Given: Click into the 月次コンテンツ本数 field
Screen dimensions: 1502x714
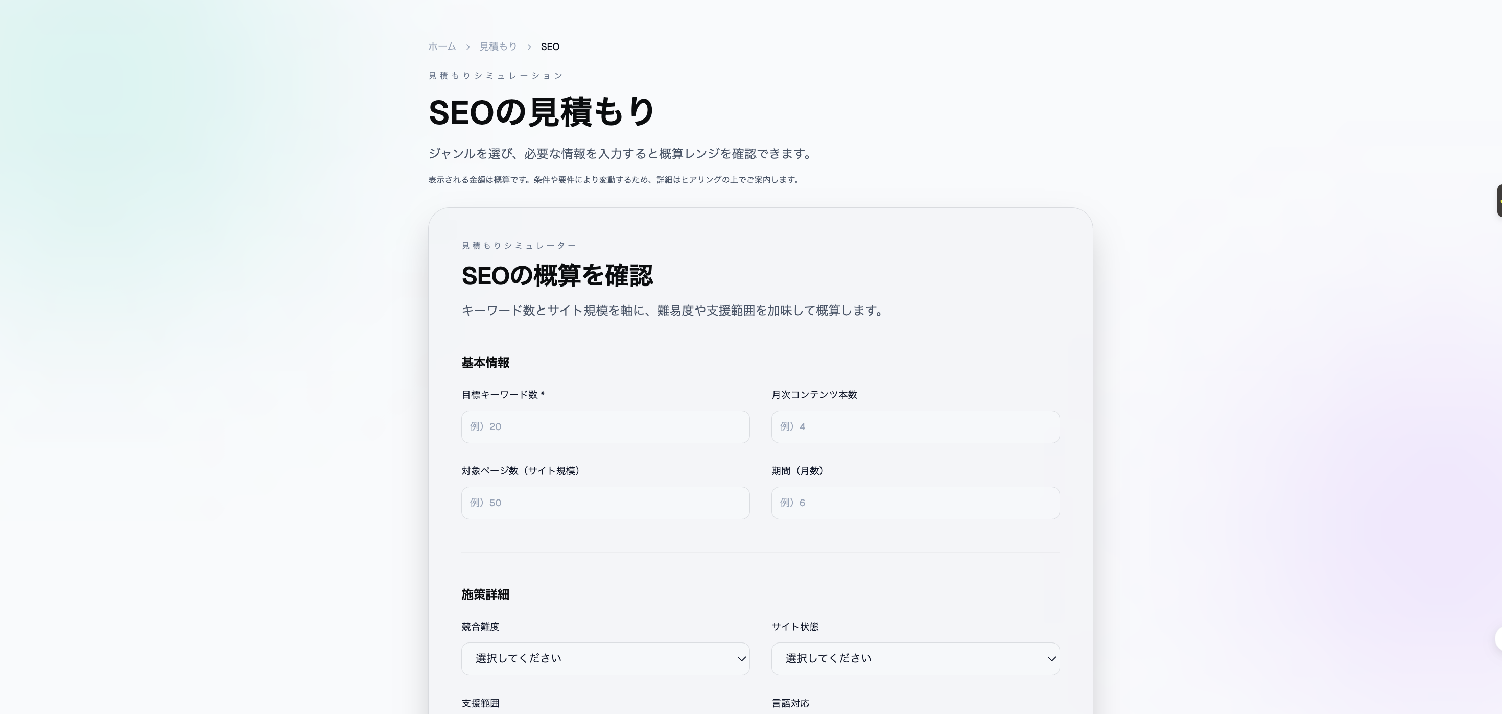Looking at the screenshot, I should [915, 426].
